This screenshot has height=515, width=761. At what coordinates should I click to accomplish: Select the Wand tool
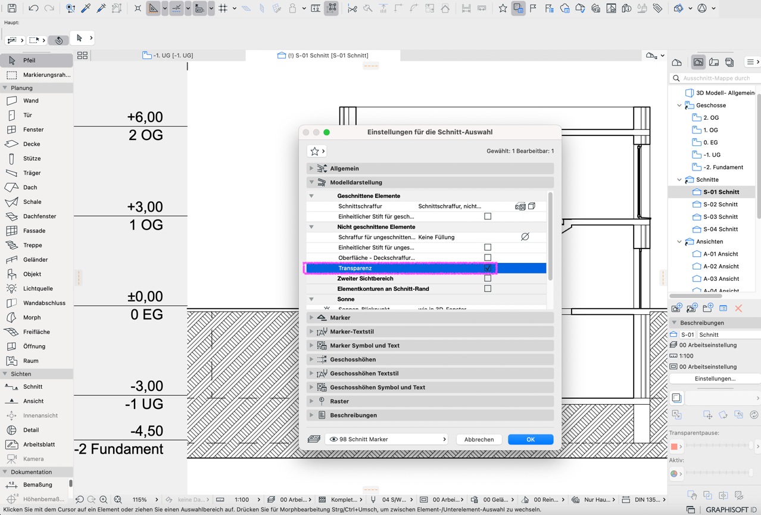point(36,101)
